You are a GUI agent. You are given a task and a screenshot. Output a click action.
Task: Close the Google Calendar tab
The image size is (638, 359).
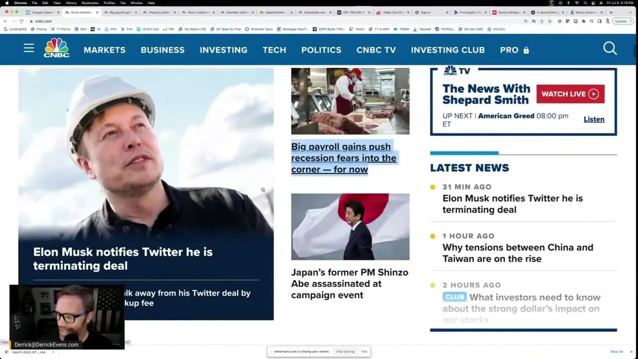[58, 12]
